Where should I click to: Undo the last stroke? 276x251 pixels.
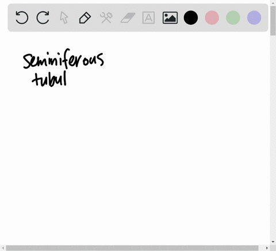pos(22,18)
